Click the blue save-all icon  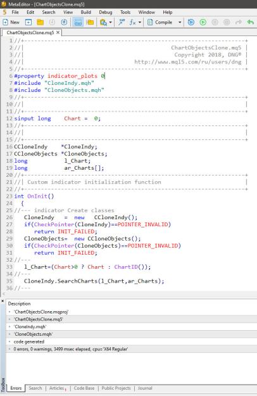tap(64, 22)
